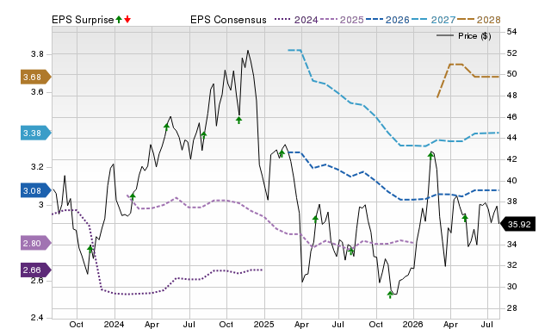Click the 2026 x-axis label
This screenshot has width=551, height=329.
coord(412,324)
